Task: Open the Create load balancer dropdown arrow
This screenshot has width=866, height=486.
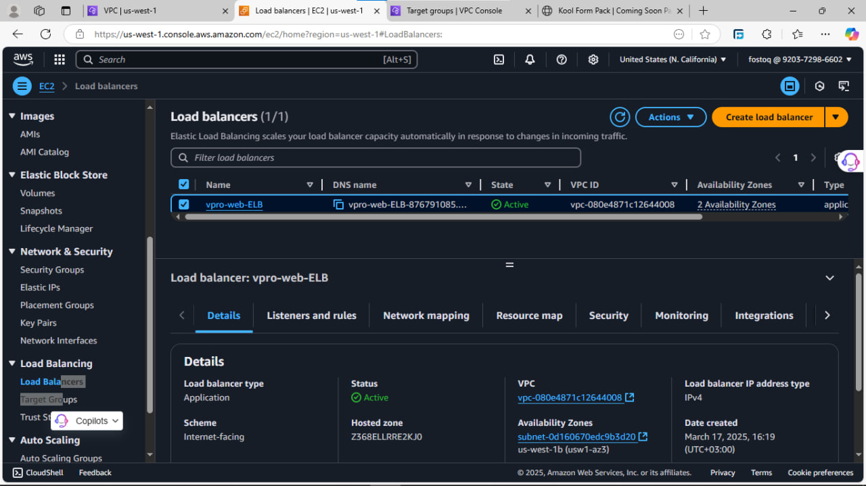Action: 836,117
